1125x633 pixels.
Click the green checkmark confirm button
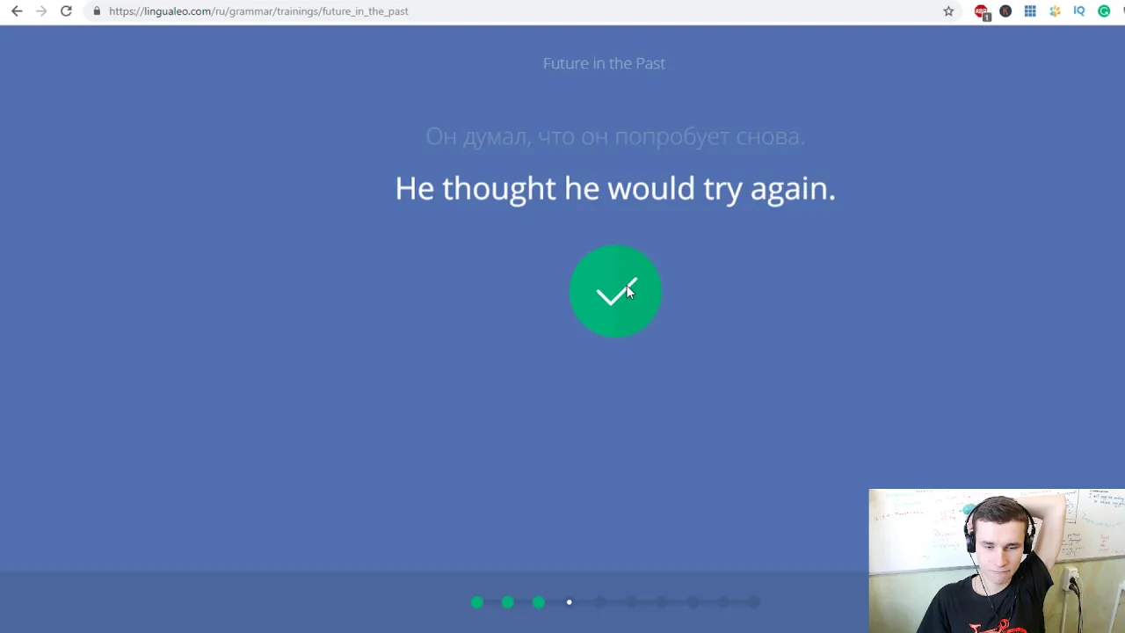pos(615,291)
